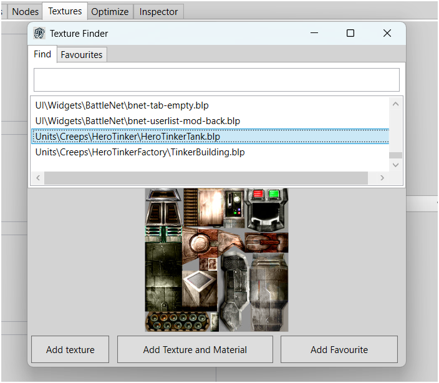
Task: Click Add Texture and Material button
Action: pyautogui.click(x=195, y=350)
